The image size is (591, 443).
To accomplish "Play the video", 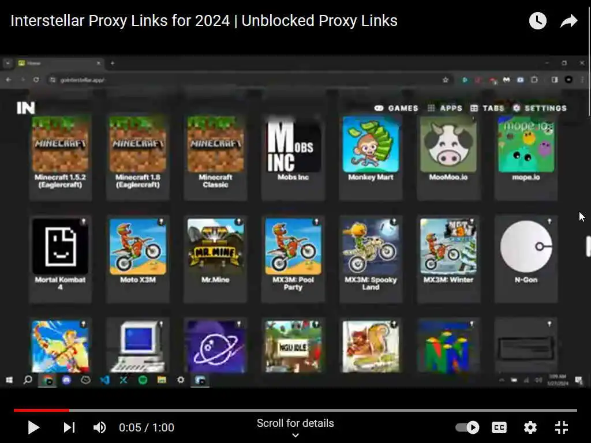I will 33,427.
